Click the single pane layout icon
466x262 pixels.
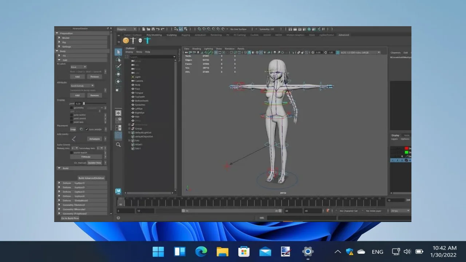tap(118, 113)
